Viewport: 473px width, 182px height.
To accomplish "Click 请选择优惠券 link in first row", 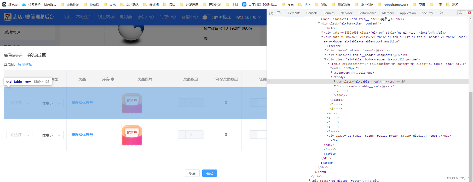I will coord(82,103).
